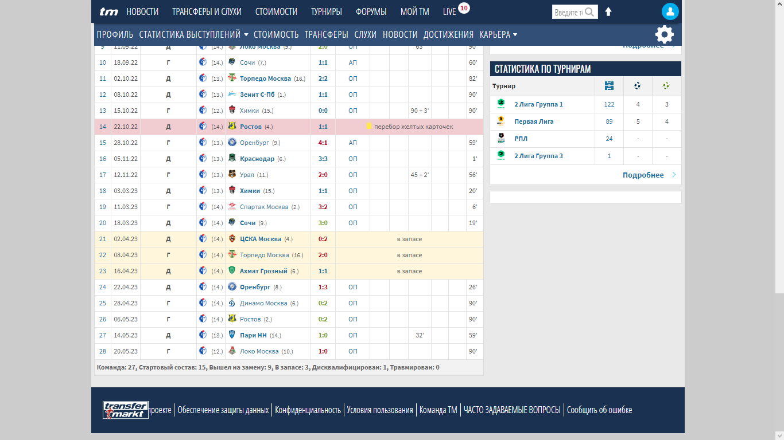
Task: Open the Новости menu in top bar
Action: pos(142,11)
